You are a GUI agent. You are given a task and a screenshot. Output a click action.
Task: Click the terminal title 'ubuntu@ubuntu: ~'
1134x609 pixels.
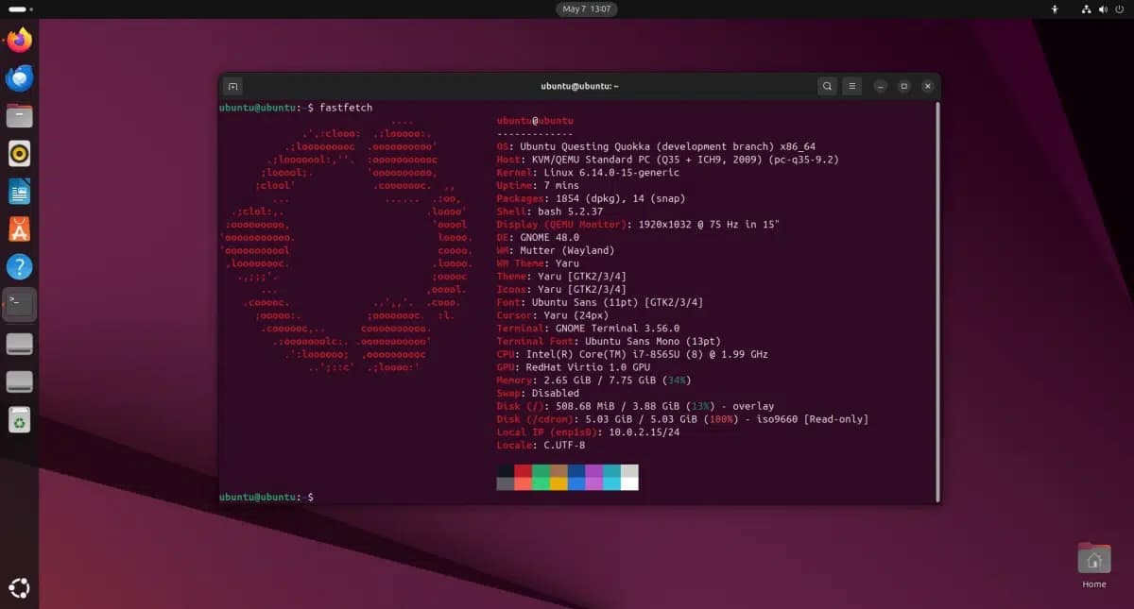coord(579,86)
